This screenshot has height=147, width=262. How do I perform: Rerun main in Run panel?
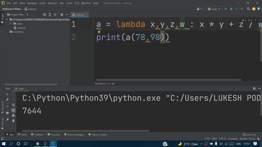(x=7, y=94)
